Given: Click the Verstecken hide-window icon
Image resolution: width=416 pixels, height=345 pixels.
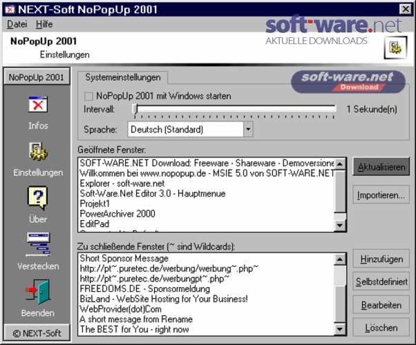Looking at the screenshot, I should click(38, 244).
